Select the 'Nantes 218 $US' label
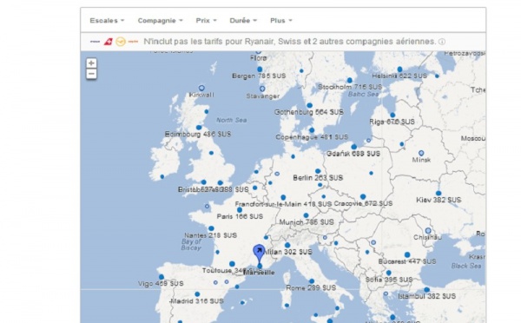Viewport: 521px width, 323px height. (211, 235)
